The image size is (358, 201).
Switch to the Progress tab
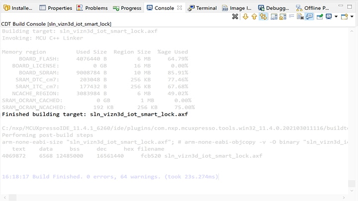[127, 8]
